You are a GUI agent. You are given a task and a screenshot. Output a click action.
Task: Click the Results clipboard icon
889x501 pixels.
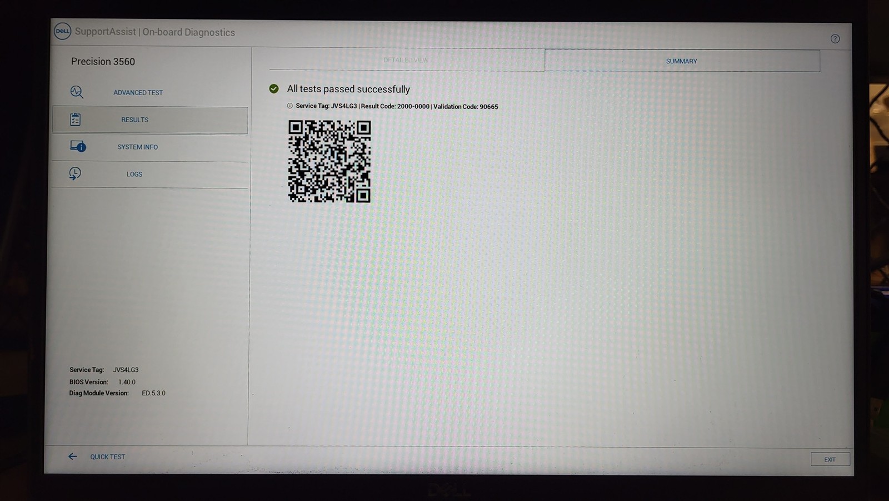pos(76,120)
